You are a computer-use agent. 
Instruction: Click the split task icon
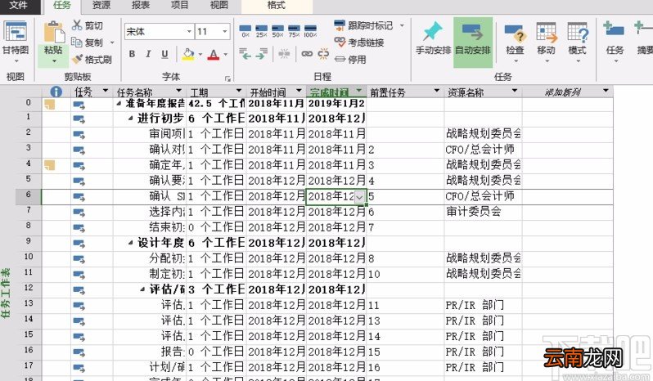coord(285,54)
